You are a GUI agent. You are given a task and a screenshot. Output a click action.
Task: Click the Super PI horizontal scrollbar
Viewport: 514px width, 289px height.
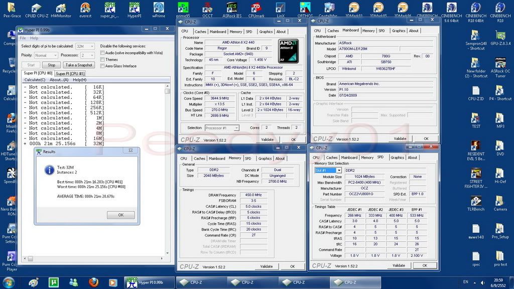pyautogui.click(x=93, y=258)
